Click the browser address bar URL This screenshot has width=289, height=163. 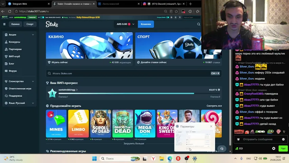click(x=34, y=11)
